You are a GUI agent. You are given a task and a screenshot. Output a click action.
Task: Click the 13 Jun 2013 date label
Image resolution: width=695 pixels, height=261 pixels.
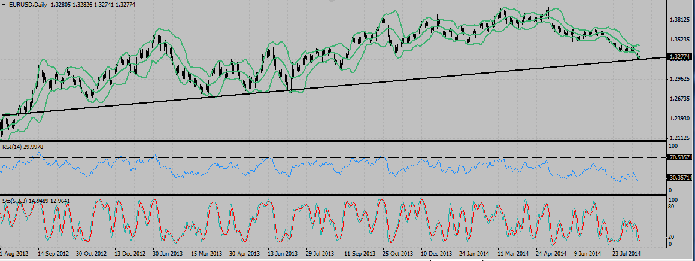(x=281, y=254)
